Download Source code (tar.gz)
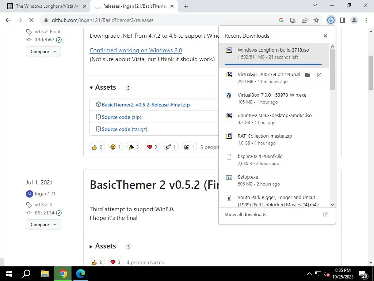This screenshot has height=281, width=374. [124, 129]
